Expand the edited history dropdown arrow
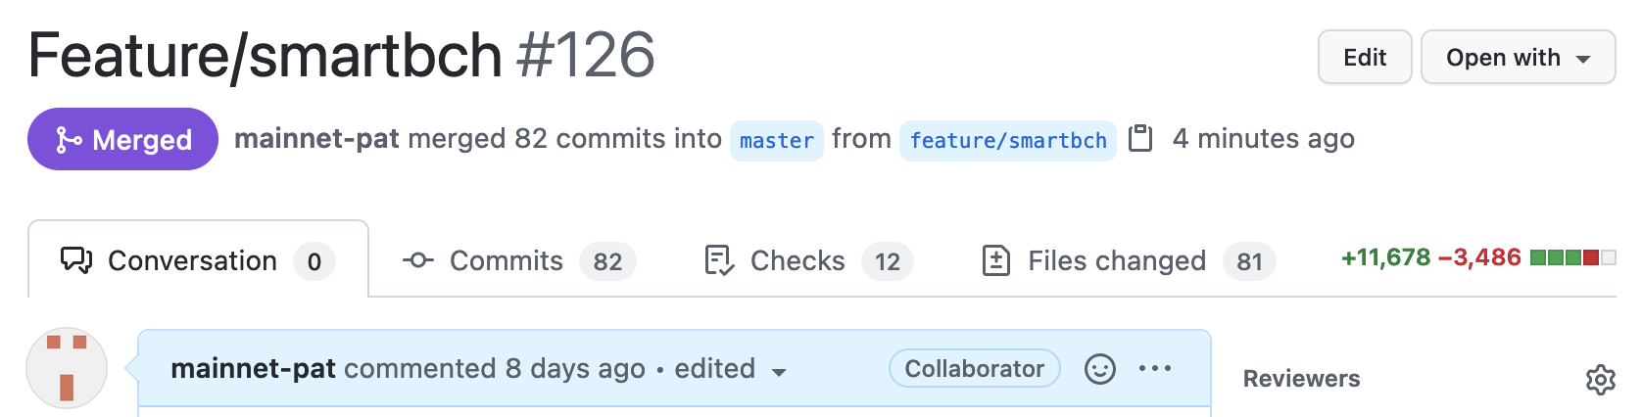This screenshot has width=1642, height=417. 779,372
